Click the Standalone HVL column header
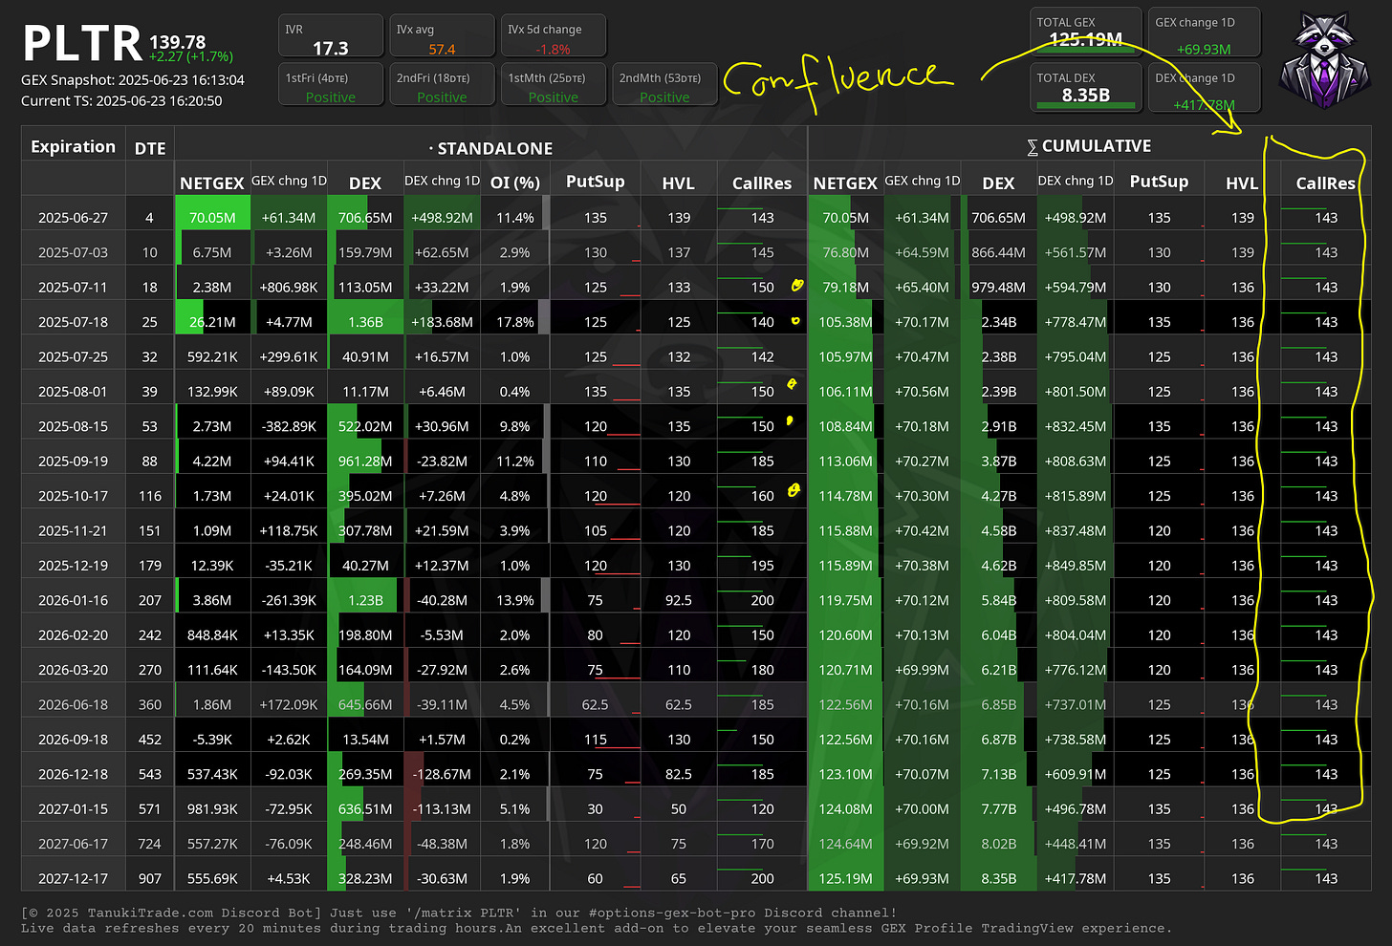 [679, 183]
